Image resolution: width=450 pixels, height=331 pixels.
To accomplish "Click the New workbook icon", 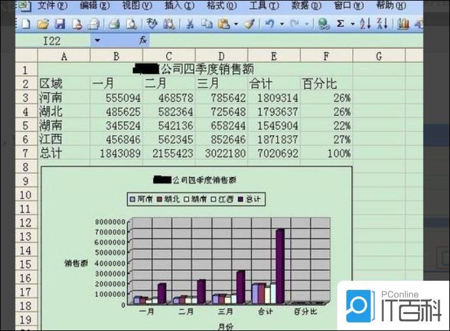I will pos(25,24).
